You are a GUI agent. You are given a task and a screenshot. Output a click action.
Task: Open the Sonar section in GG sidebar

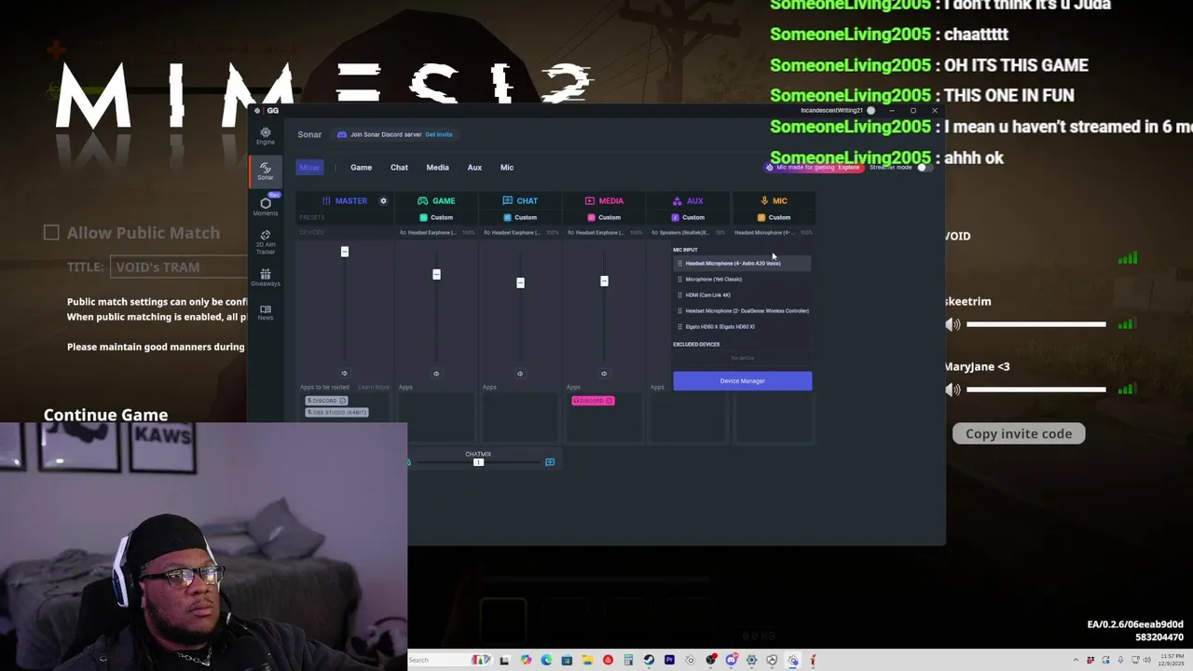pyautogui.click(x=266, y=171)
